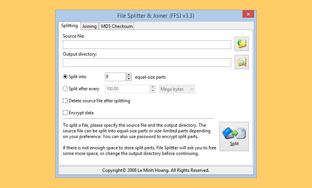This screenshot has width=312, height=188.
Task: Click the Source file input field
Action: point(147,45)
